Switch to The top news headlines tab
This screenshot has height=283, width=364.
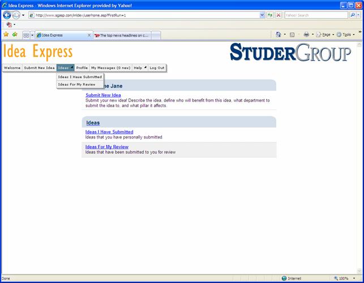click(122, 35)
